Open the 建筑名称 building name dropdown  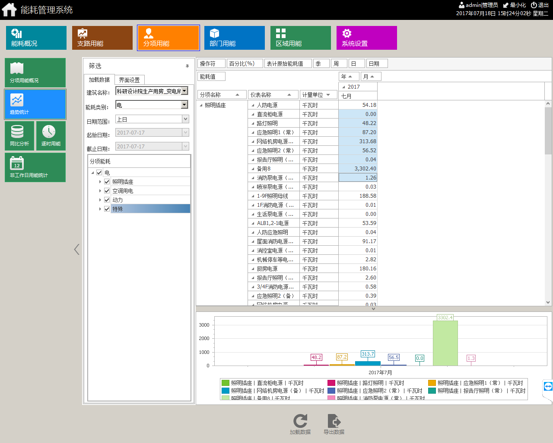click(184, 91)
